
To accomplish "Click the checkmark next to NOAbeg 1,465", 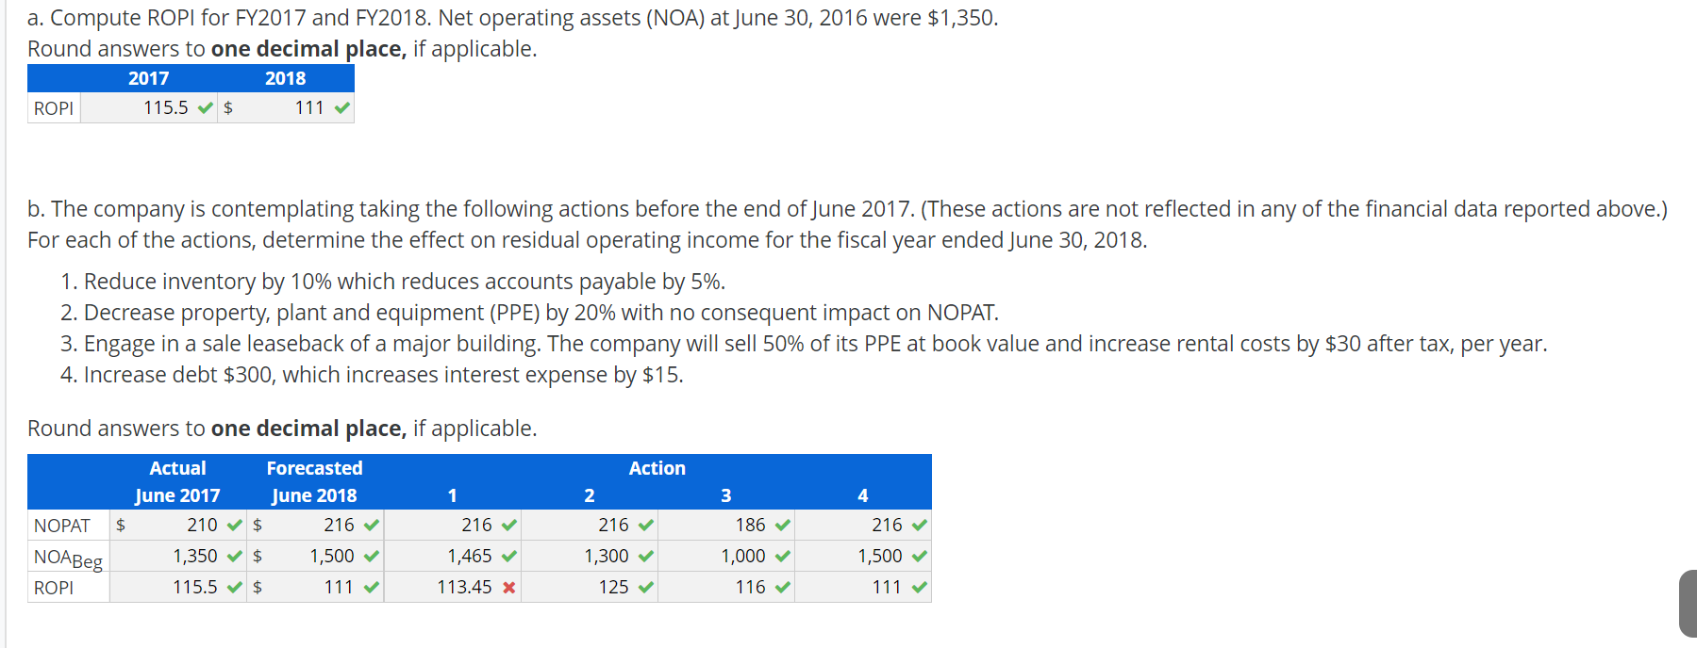I will point(509,556).
